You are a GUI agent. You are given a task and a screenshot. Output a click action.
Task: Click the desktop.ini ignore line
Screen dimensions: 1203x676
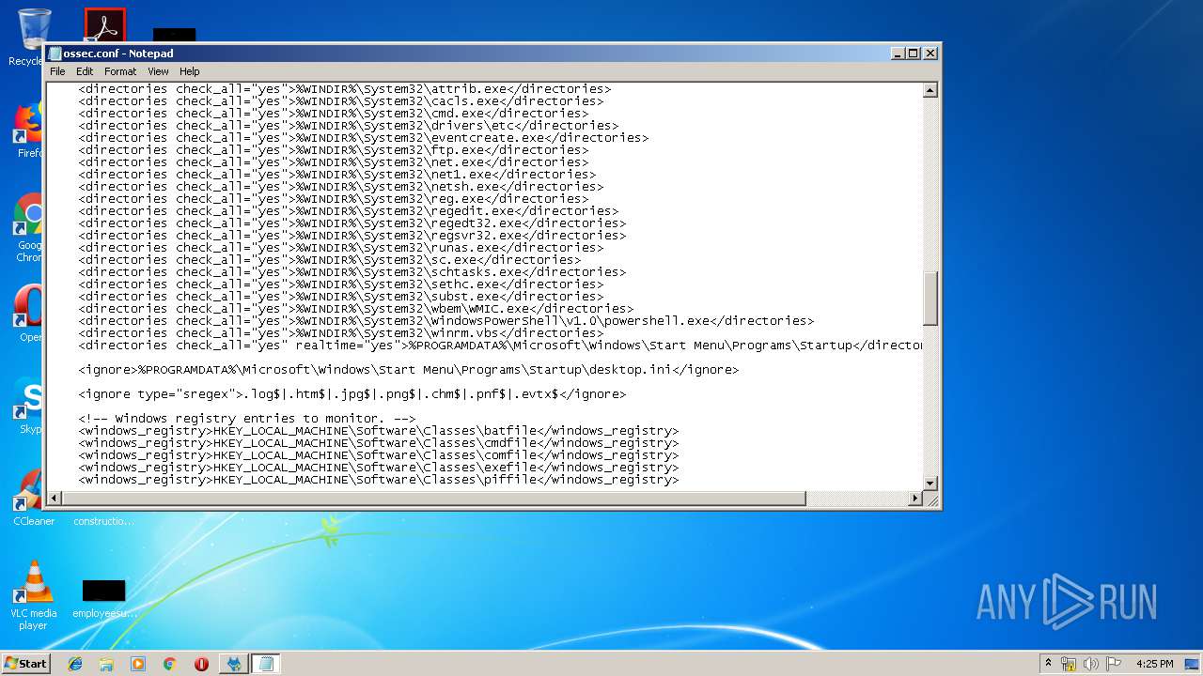click(x=409, y=370)
